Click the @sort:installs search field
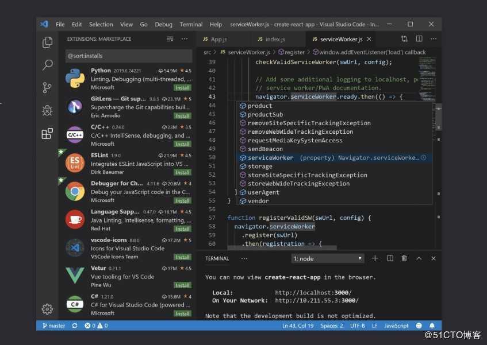487x345 pixels. point(129,56)
